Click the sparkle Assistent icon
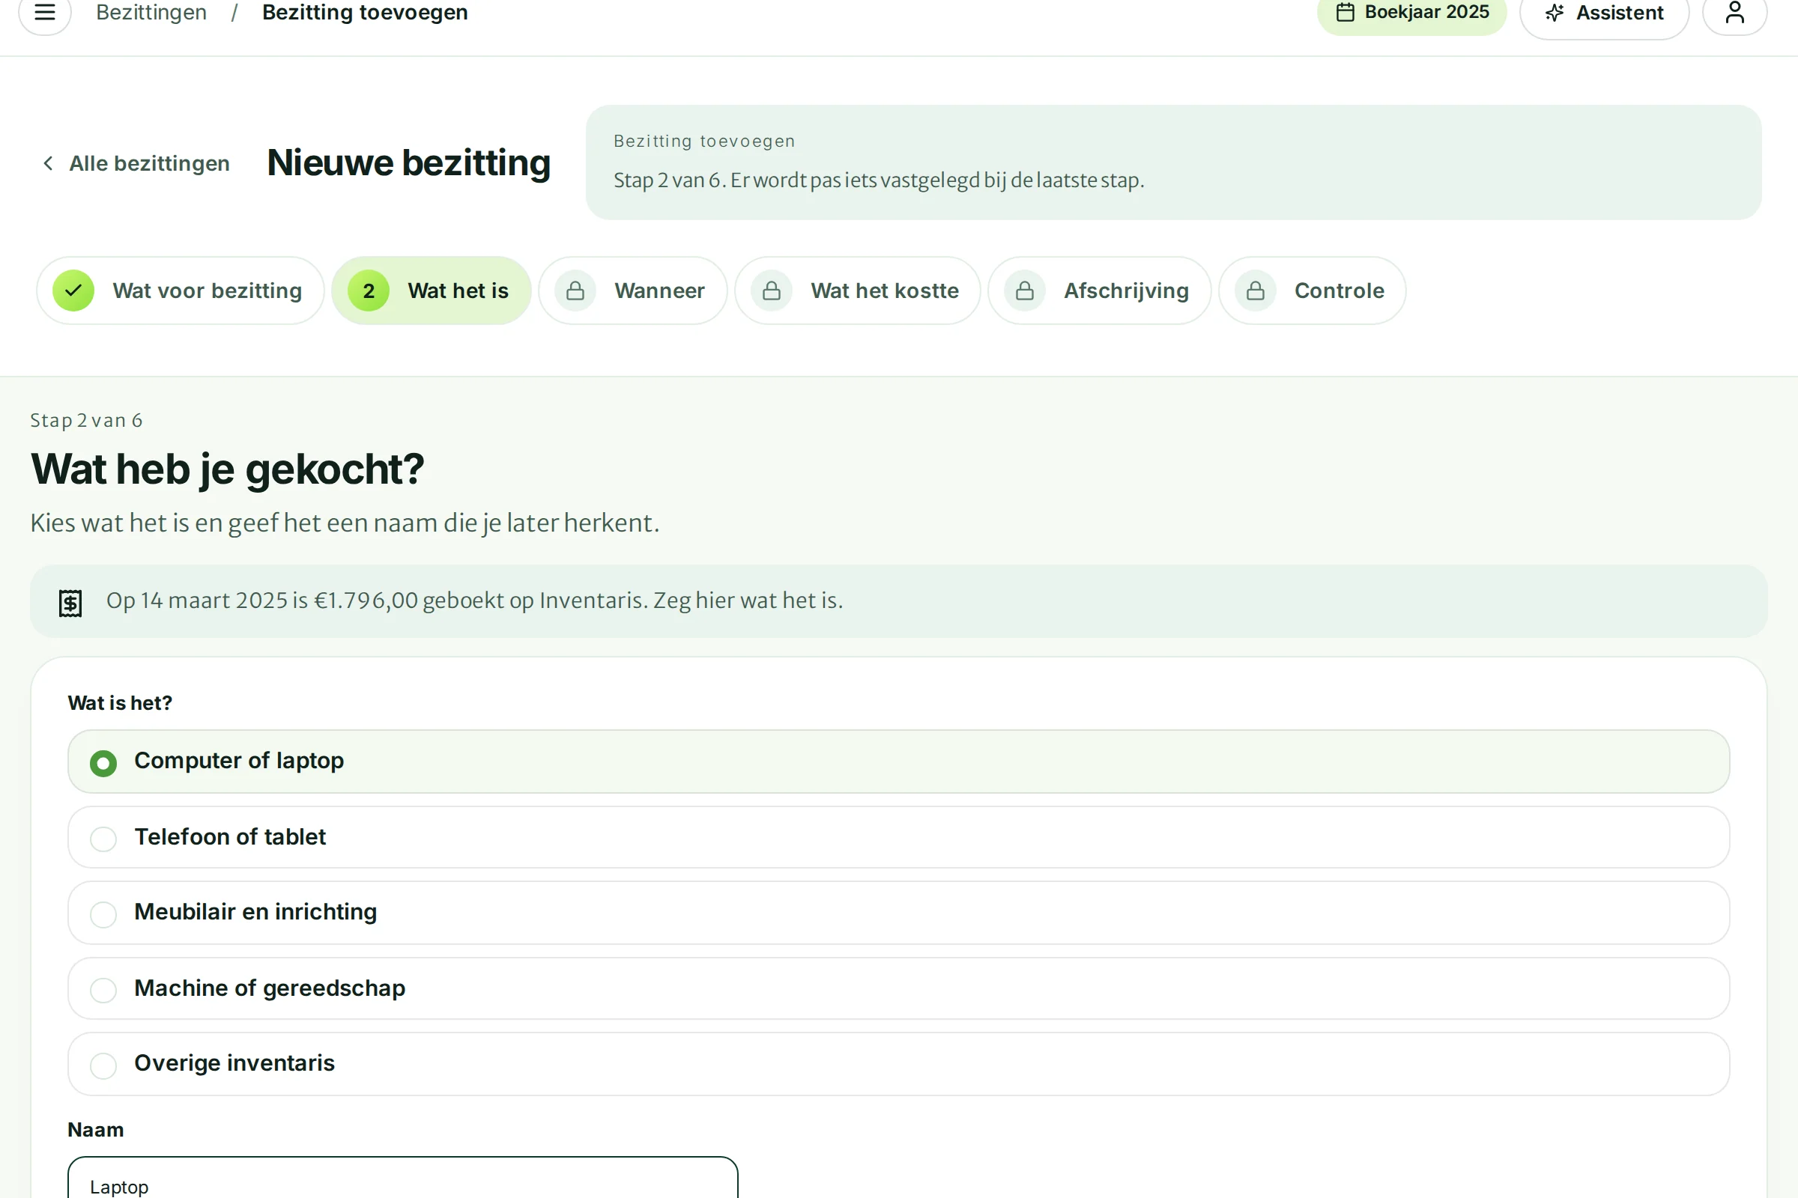Screen dimensions: 1798x1198 [1554, 13]
